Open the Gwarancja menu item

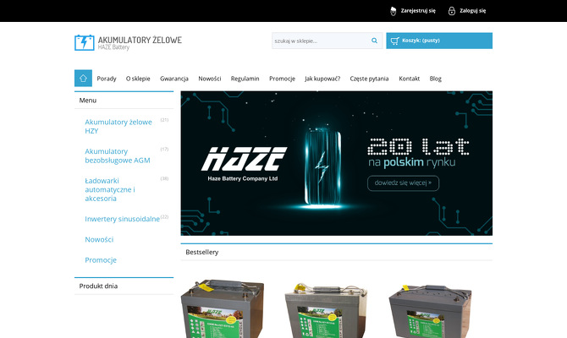[174, 79]
